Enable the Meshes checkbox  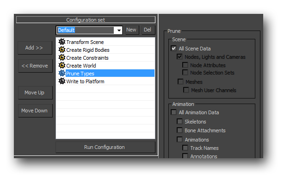[x=180, y=81]
